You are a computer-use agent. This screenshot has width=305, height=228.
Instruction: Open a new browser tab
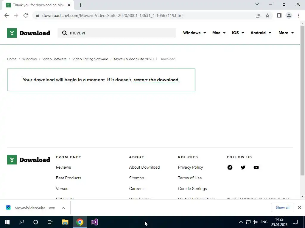tap(80, 5)
